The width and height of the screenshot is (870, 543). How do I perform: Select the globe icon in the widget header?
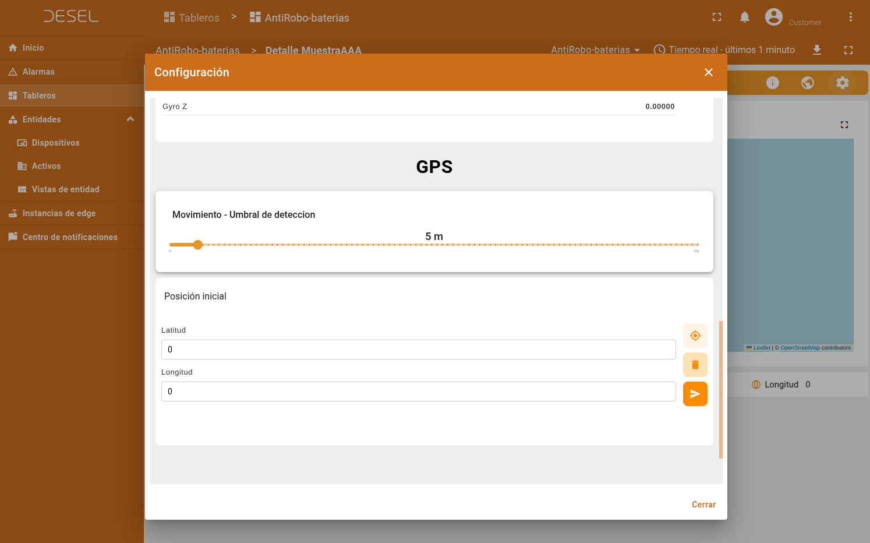(x=807, y=83)
